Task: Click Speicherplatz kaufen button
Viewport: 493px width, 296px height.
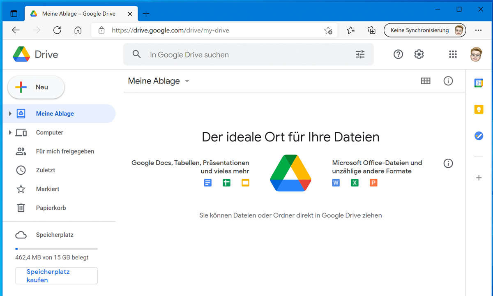Action: click(x=56, y=276)
